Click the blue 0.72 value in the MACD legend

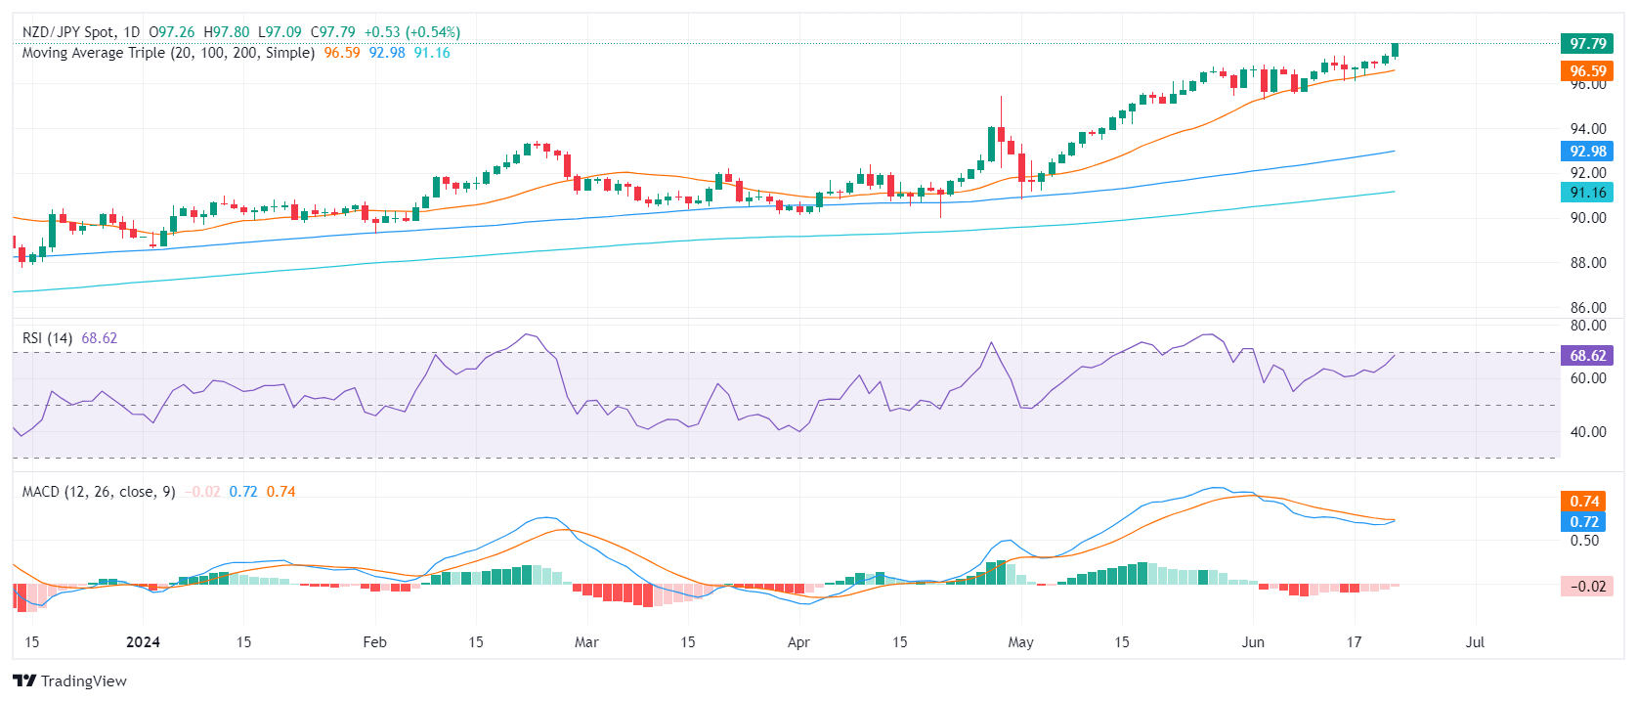click(x=243, y=492)
